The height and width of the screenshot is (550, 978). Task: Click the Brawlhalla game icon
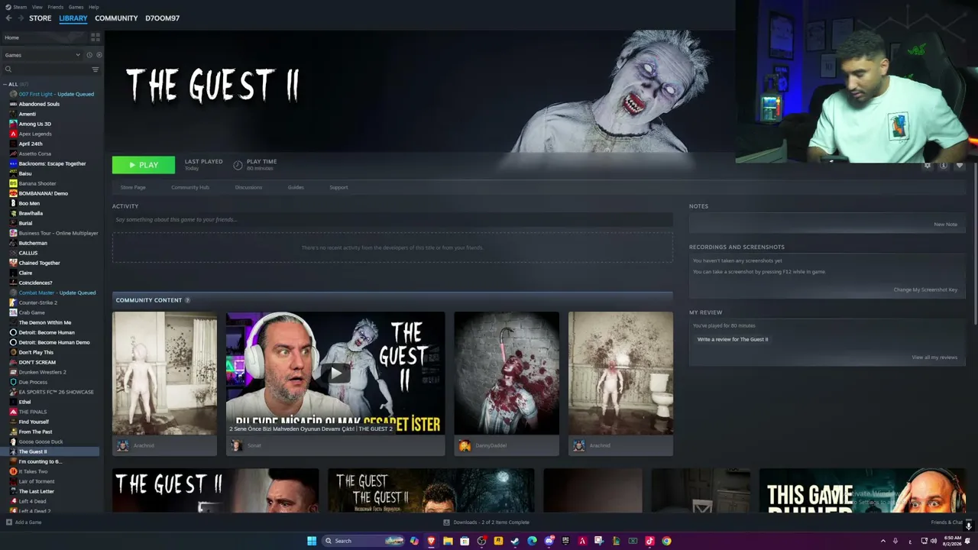point(13,213)
